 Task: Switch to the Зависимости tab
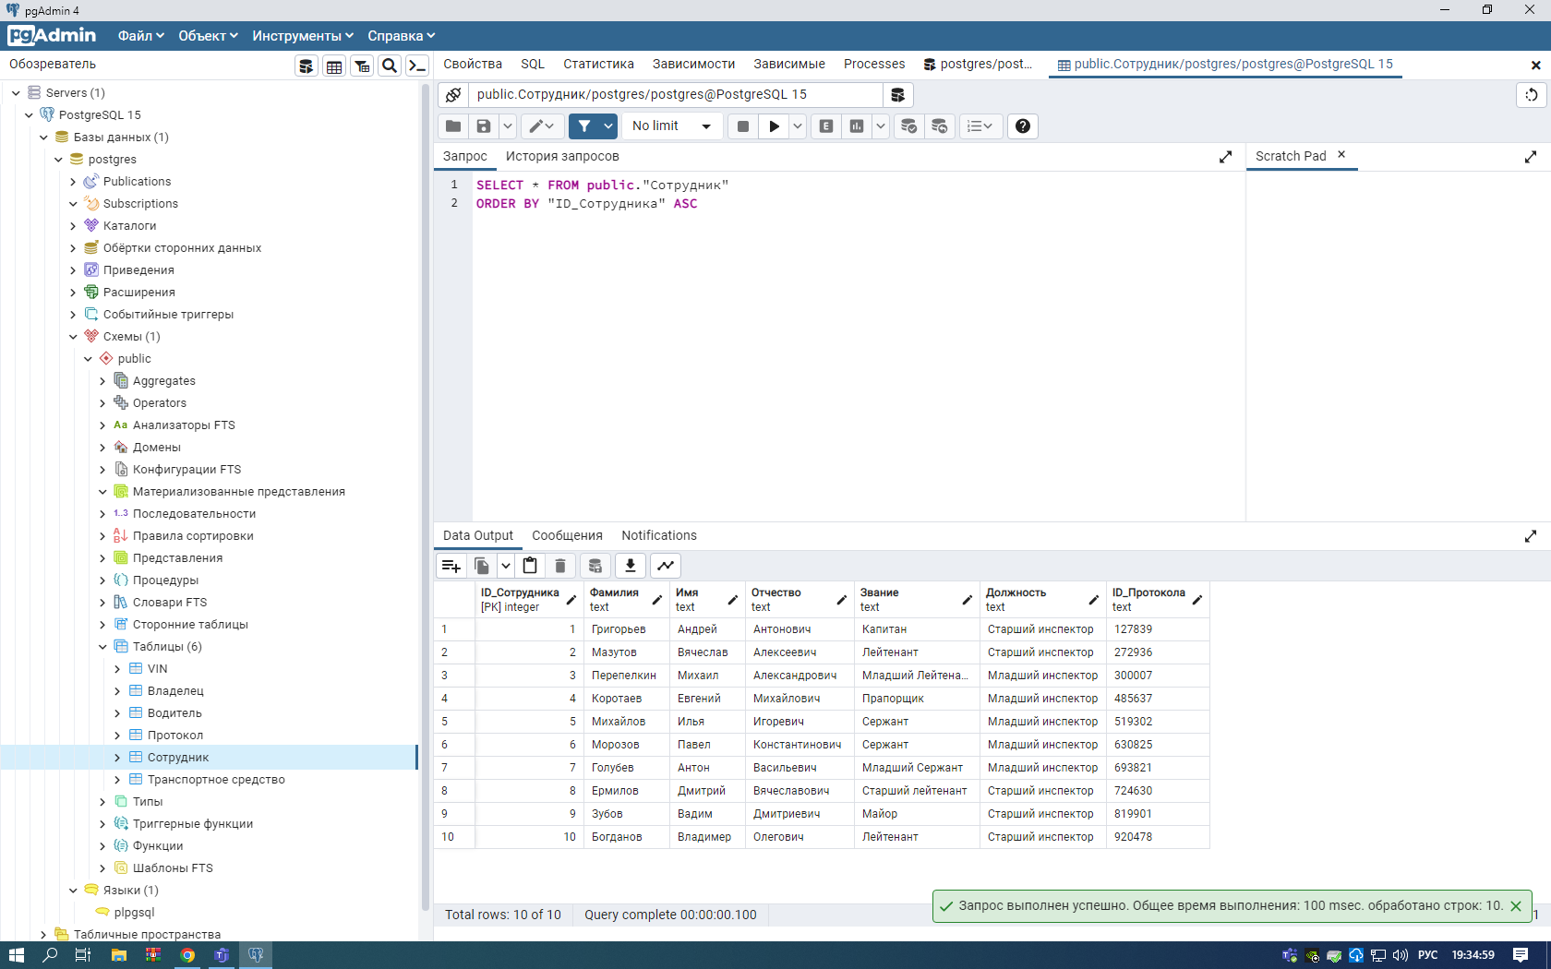(x=693, y=65)
